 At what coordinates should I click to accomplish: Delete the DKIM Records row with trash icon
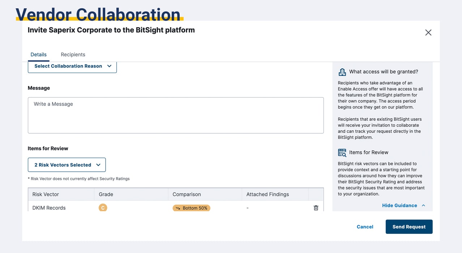[x=316, y=208]
